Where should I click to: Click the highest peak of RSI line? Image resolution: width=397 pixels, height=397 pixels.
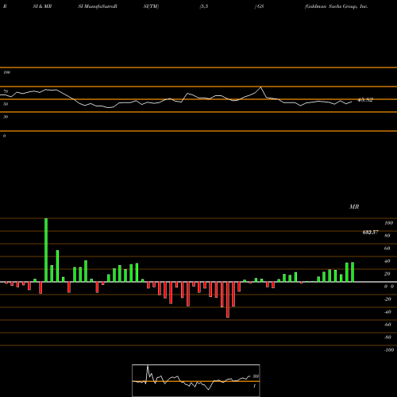[260, 87]
